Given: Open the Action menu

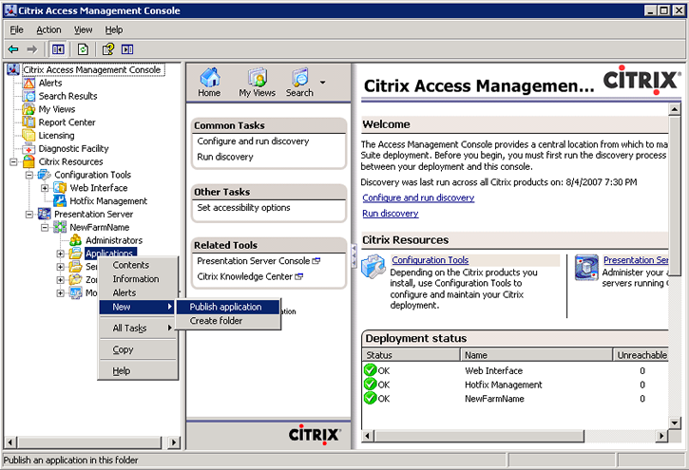Looking at the screenshot, I should coord(48,29).
